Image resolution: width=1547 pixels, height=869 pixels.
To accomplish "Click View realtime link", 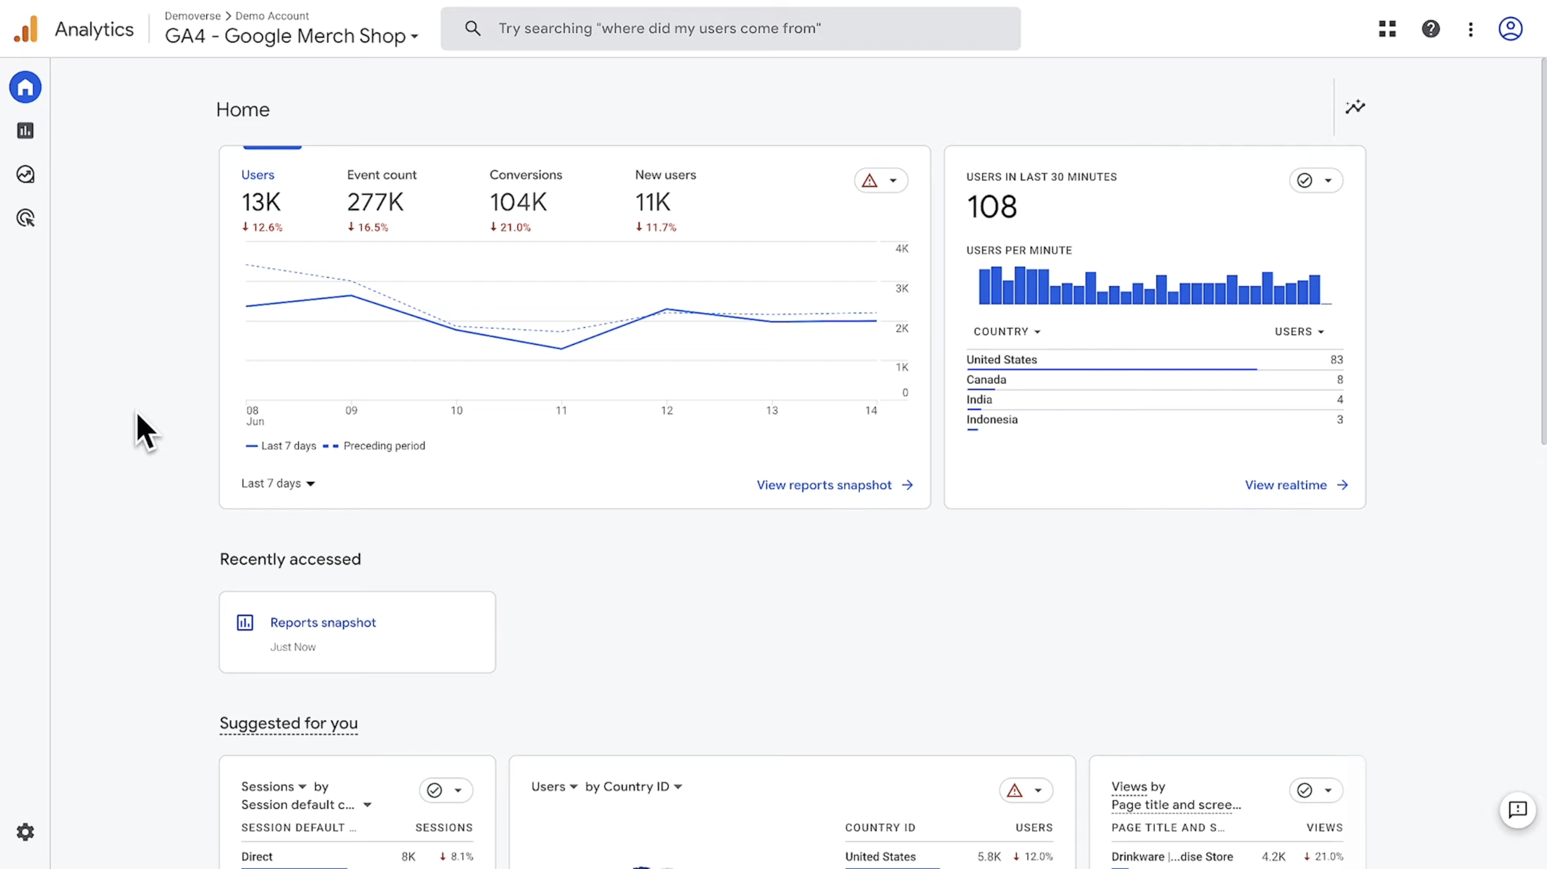I will click(1297, 485).
